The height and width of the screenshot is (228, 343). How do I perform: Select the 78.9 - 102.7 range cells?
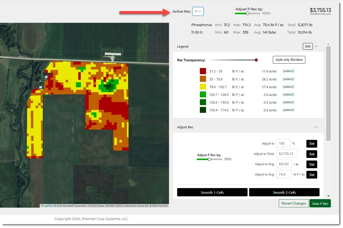[x=288, y=87]
